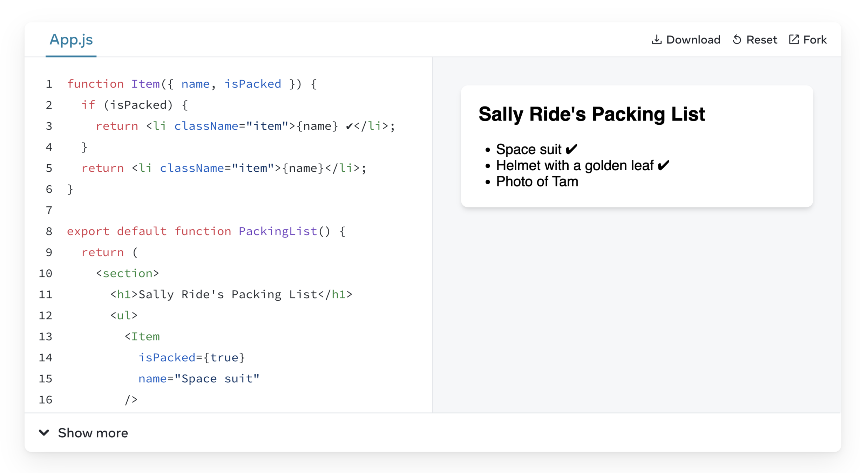Click line number 10 in gutter
The height and width of the screenshot is (473, 860).
[46, 274]
